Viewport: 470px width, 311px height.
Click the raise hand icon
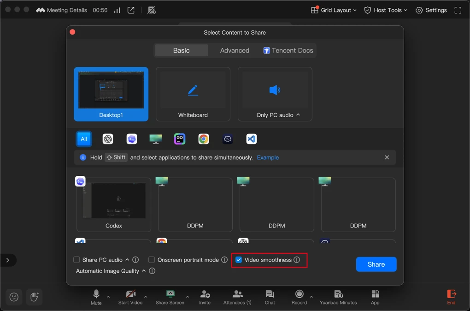click(34, 297)
